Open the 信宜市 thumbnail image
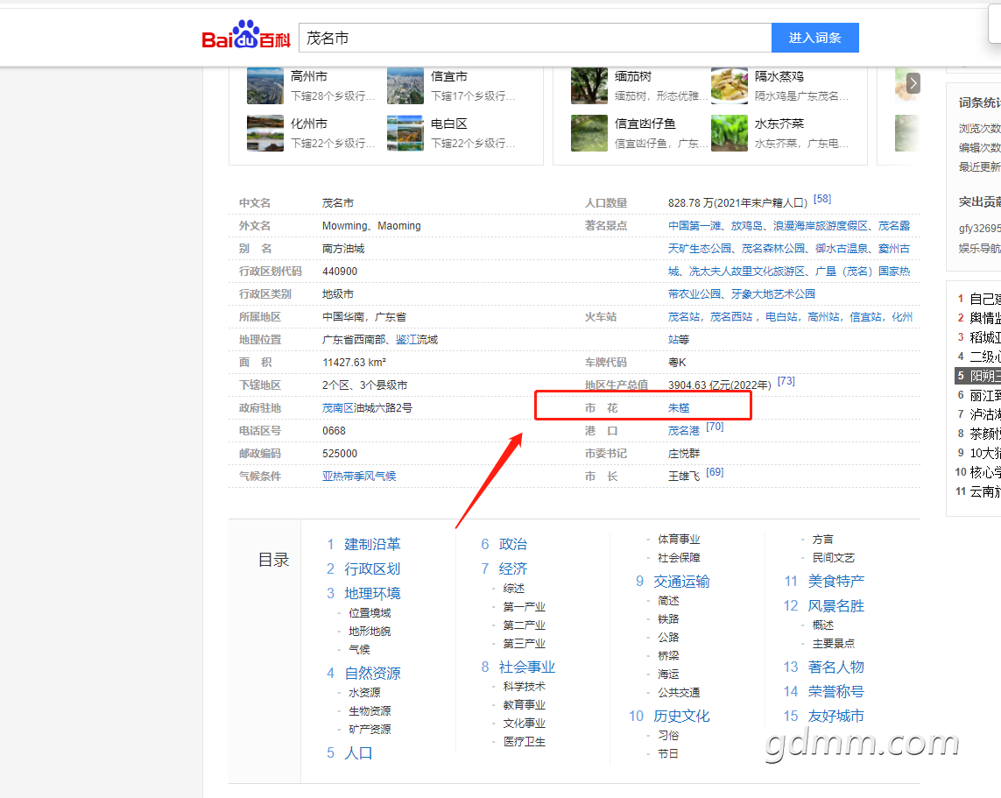The height and width of the screenshot is (798, 1001). [405, 86]
